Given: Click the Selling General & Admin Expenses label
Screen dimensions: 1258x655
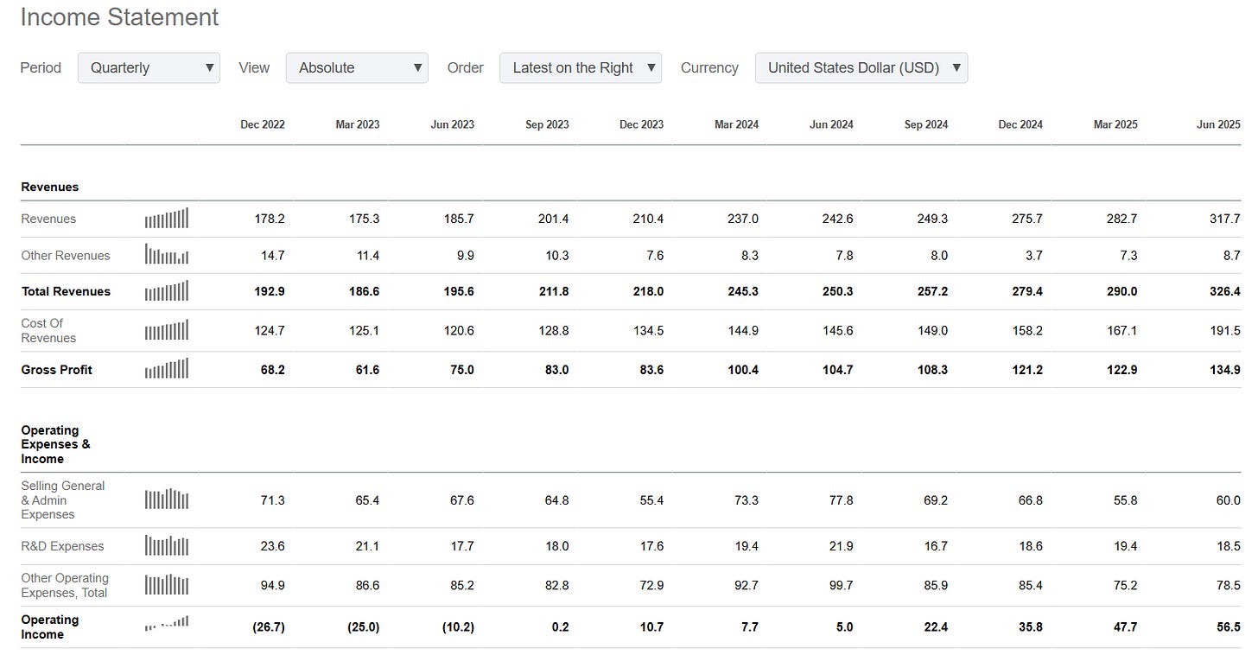Looking at the screenshot, I should (63, 499).
